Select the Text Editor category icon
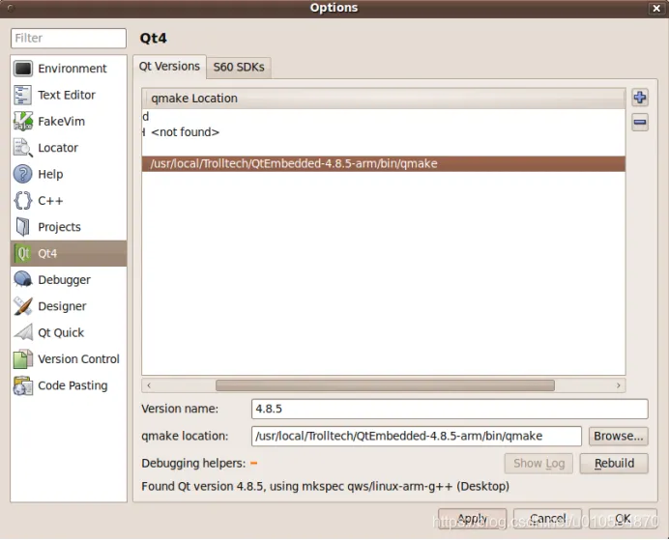The width and height of the screenshot is (669, 540). pos(22,95)
